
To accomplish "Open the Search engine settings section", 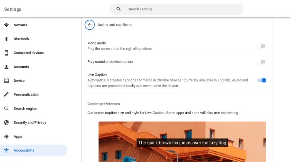I will coord(25,109).
